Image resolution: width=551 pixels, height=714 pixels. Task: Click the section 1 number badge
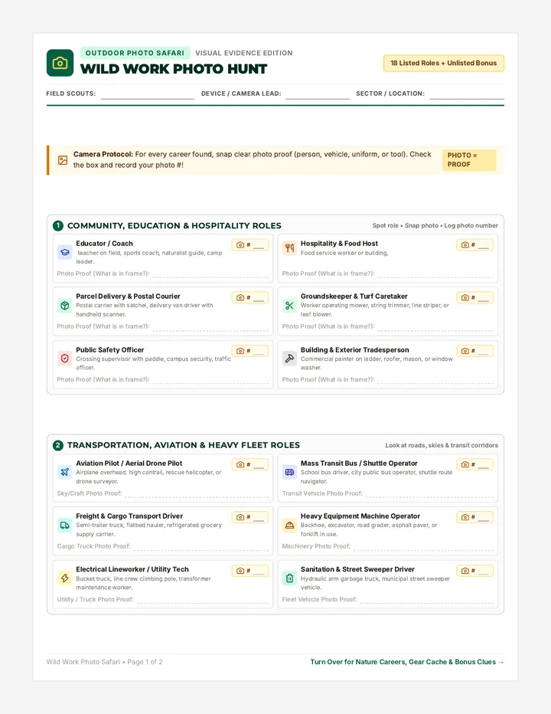click(58, 226)
